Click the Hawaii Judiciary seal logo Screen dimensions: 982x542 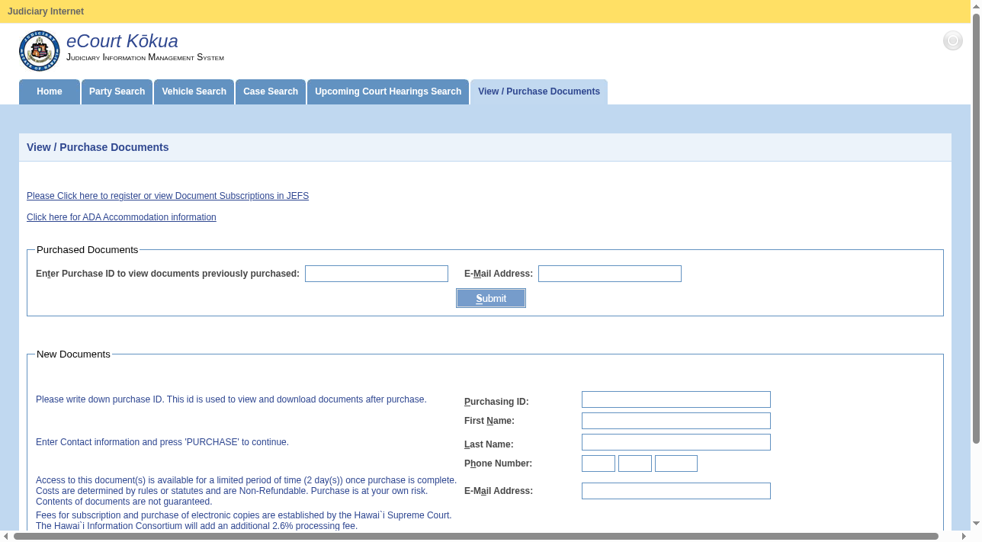[x=39, y=51]
